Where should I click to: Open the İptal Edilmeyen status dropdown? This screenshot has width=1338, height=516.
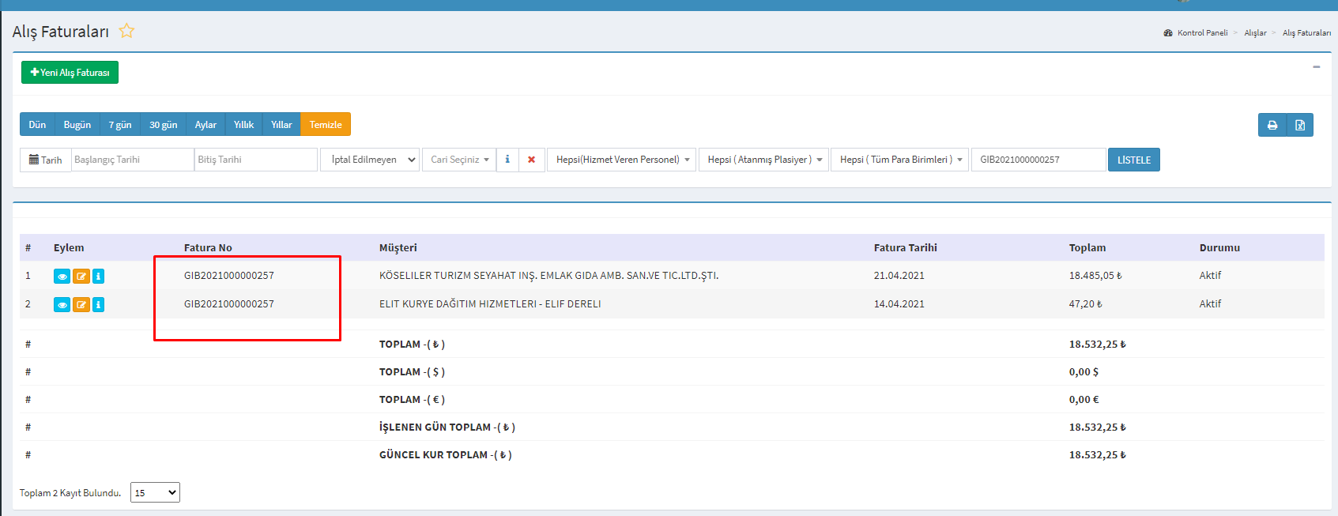369,160
